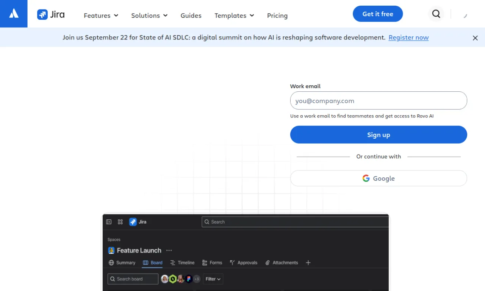The image size is (485, 291).
Task: Open the Approvals tab
Action: click(x=244, y=263)
